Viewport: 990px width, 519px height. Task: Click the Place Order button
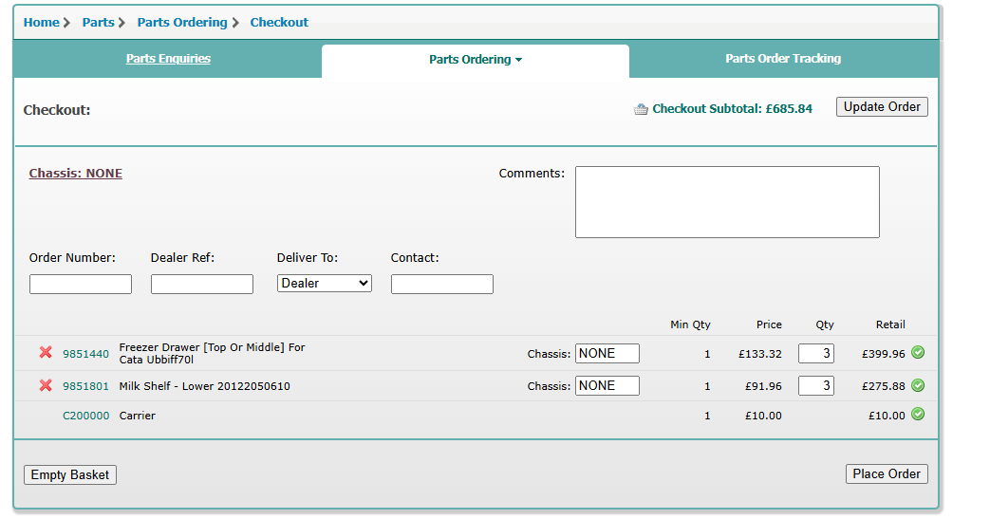tap(887, 473)
